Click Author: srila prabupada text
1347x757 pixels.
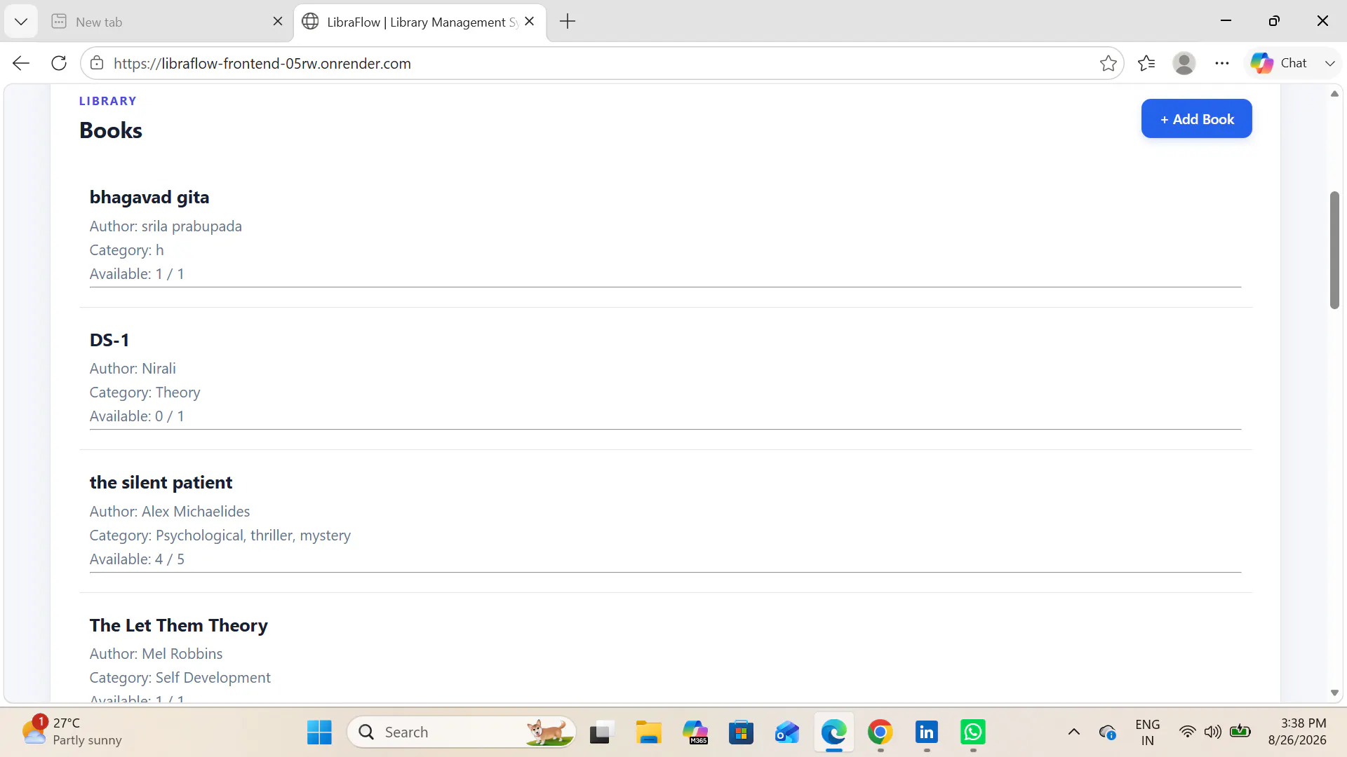click(166, 226)
